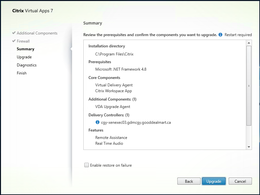260x195 pixels.
Task: Cancel the Citrix upgrade wizard
Action: (240, 181)
